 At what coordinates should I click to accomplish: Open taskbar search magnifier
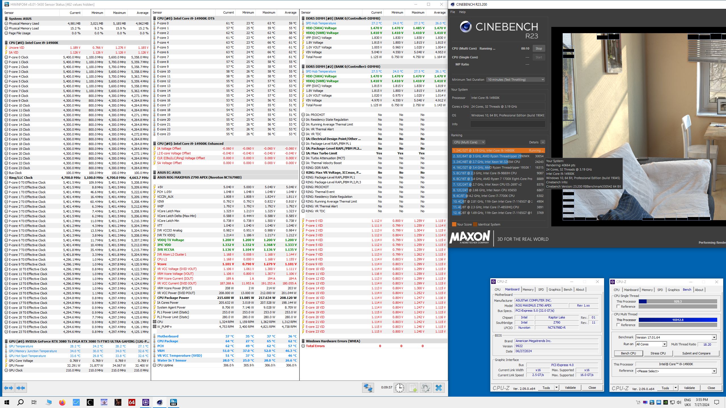click(x=20, y=402)
